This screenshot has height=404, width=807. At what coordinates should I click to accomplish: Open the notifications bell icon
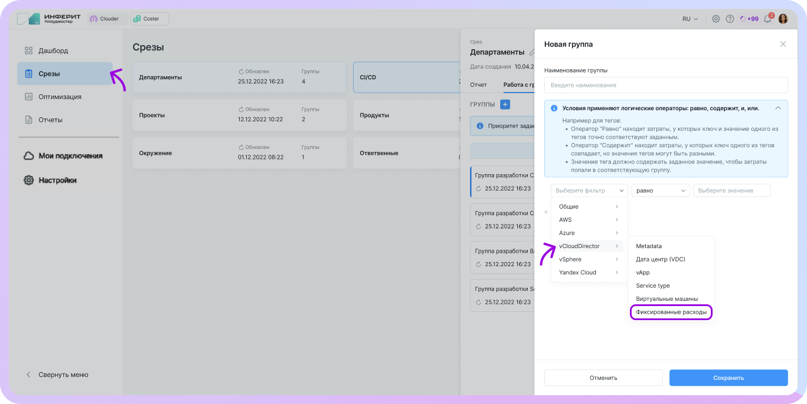pyautogui.click(x=767, y=19)
